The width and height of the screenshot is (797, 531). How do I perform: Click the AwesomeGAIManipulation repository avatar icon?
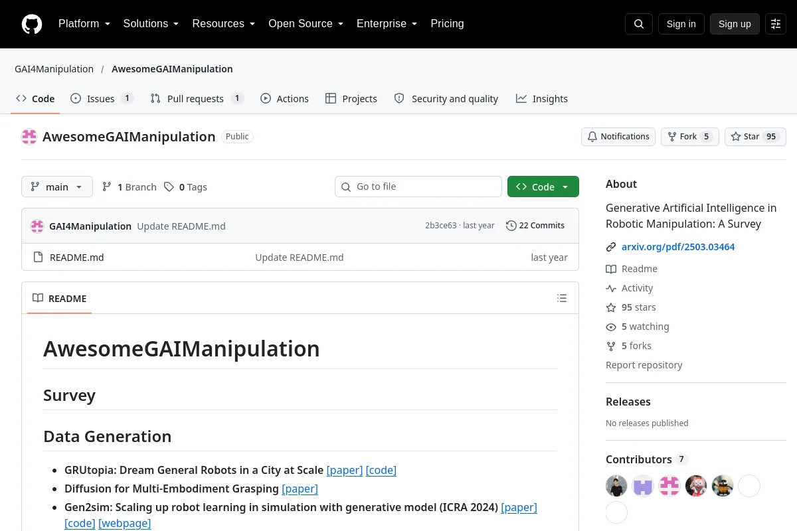(x=29, y=137)
